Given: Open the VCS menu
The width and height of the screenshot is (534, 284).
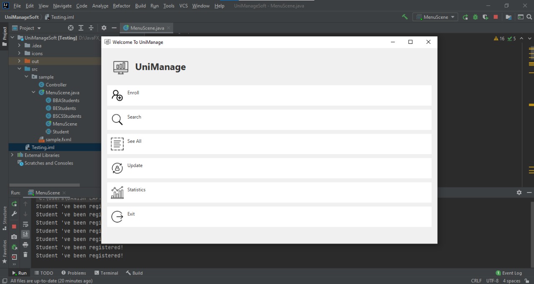Looking at the screenshot, I should (x=184, y=6).
